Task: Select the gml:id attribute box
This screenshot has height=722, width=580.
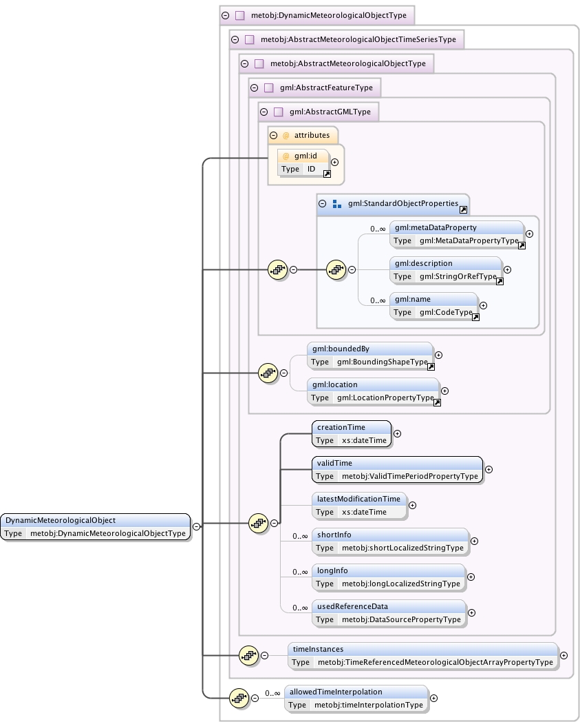Action: tap(303, 162)
